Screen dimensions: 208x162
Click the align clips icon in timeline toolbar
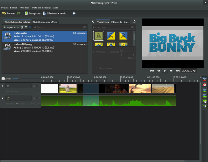pos(205,101)
